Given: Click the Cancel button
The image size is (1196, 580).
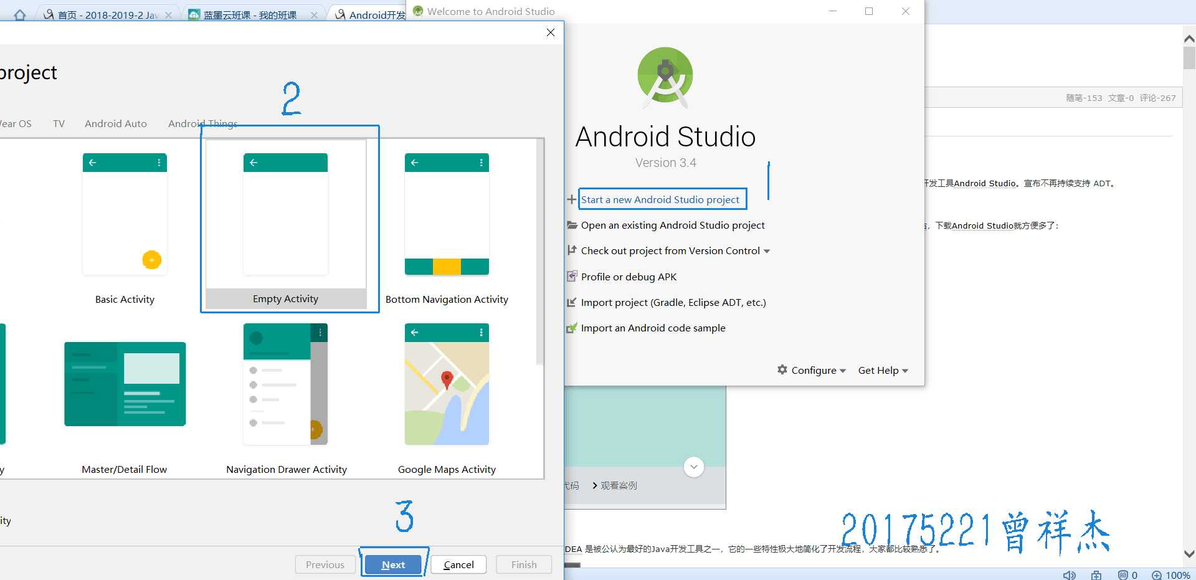Looking at the screenshot, I should pos(459,564).
